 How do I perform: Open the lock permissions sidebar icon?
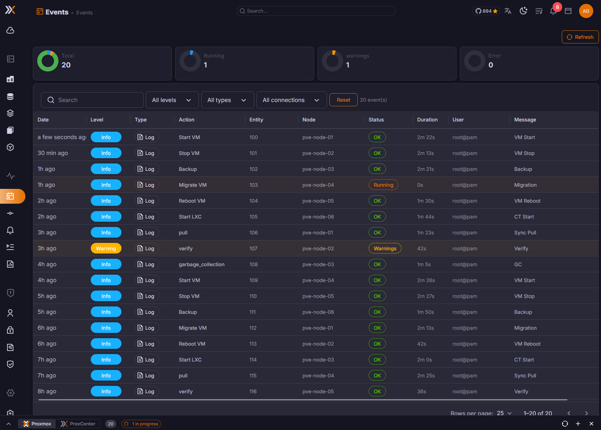[x=10, y=330]
